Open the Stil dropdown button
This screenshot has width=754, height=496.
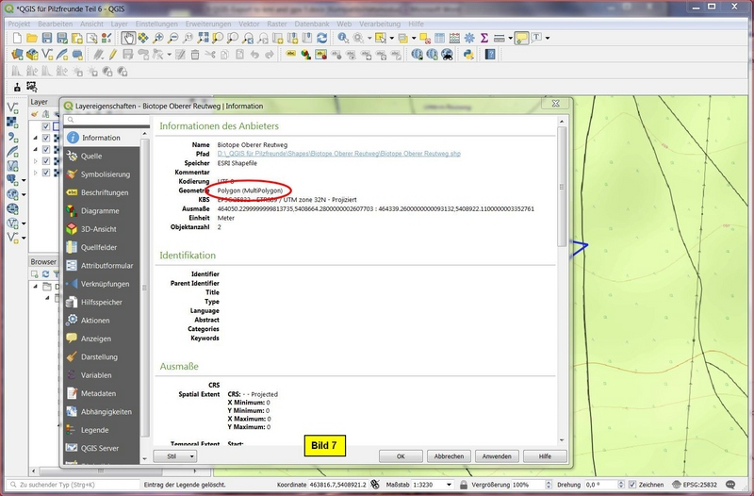(x=175, y=455)
